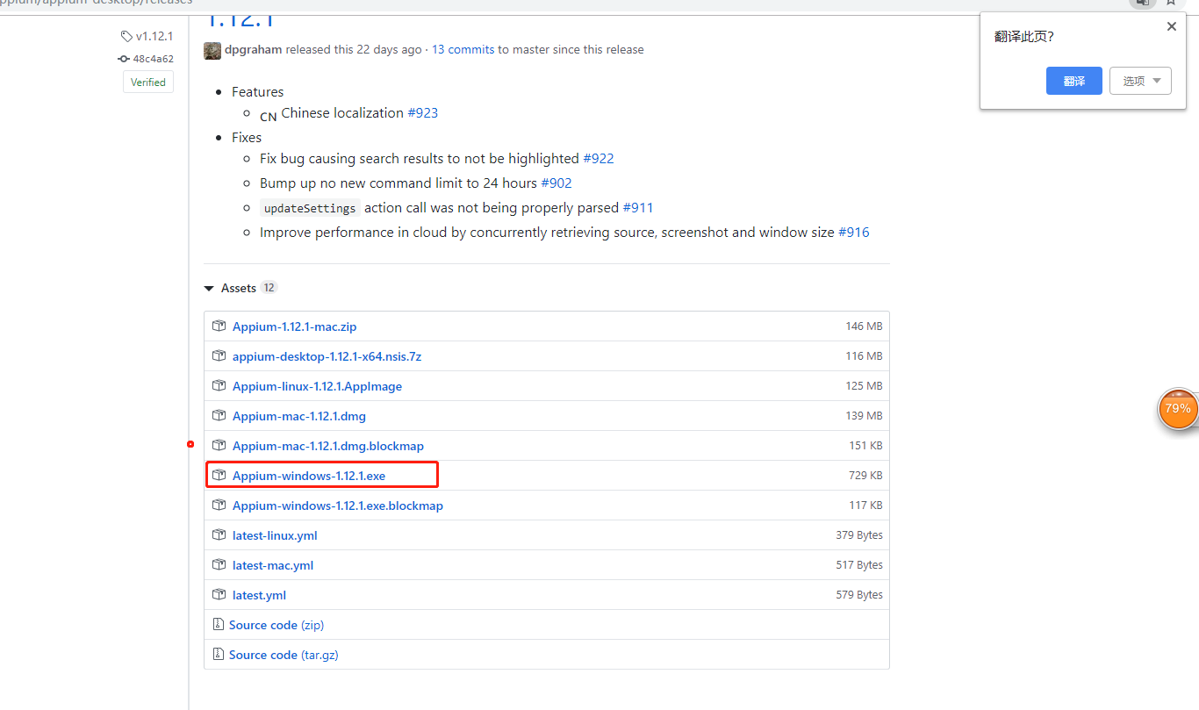This screenshot has height=710, width=1199.
Task: Open the 13 commits link
Action: (x=463, y=49)
